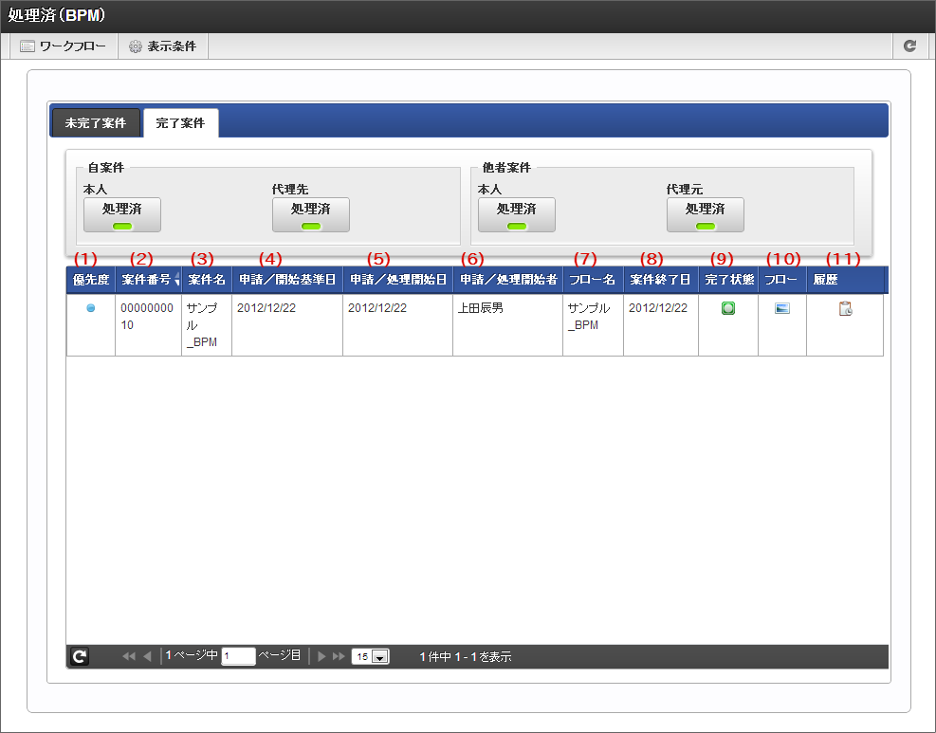Select the 完了案件 tab

click(x=180, y=123)
